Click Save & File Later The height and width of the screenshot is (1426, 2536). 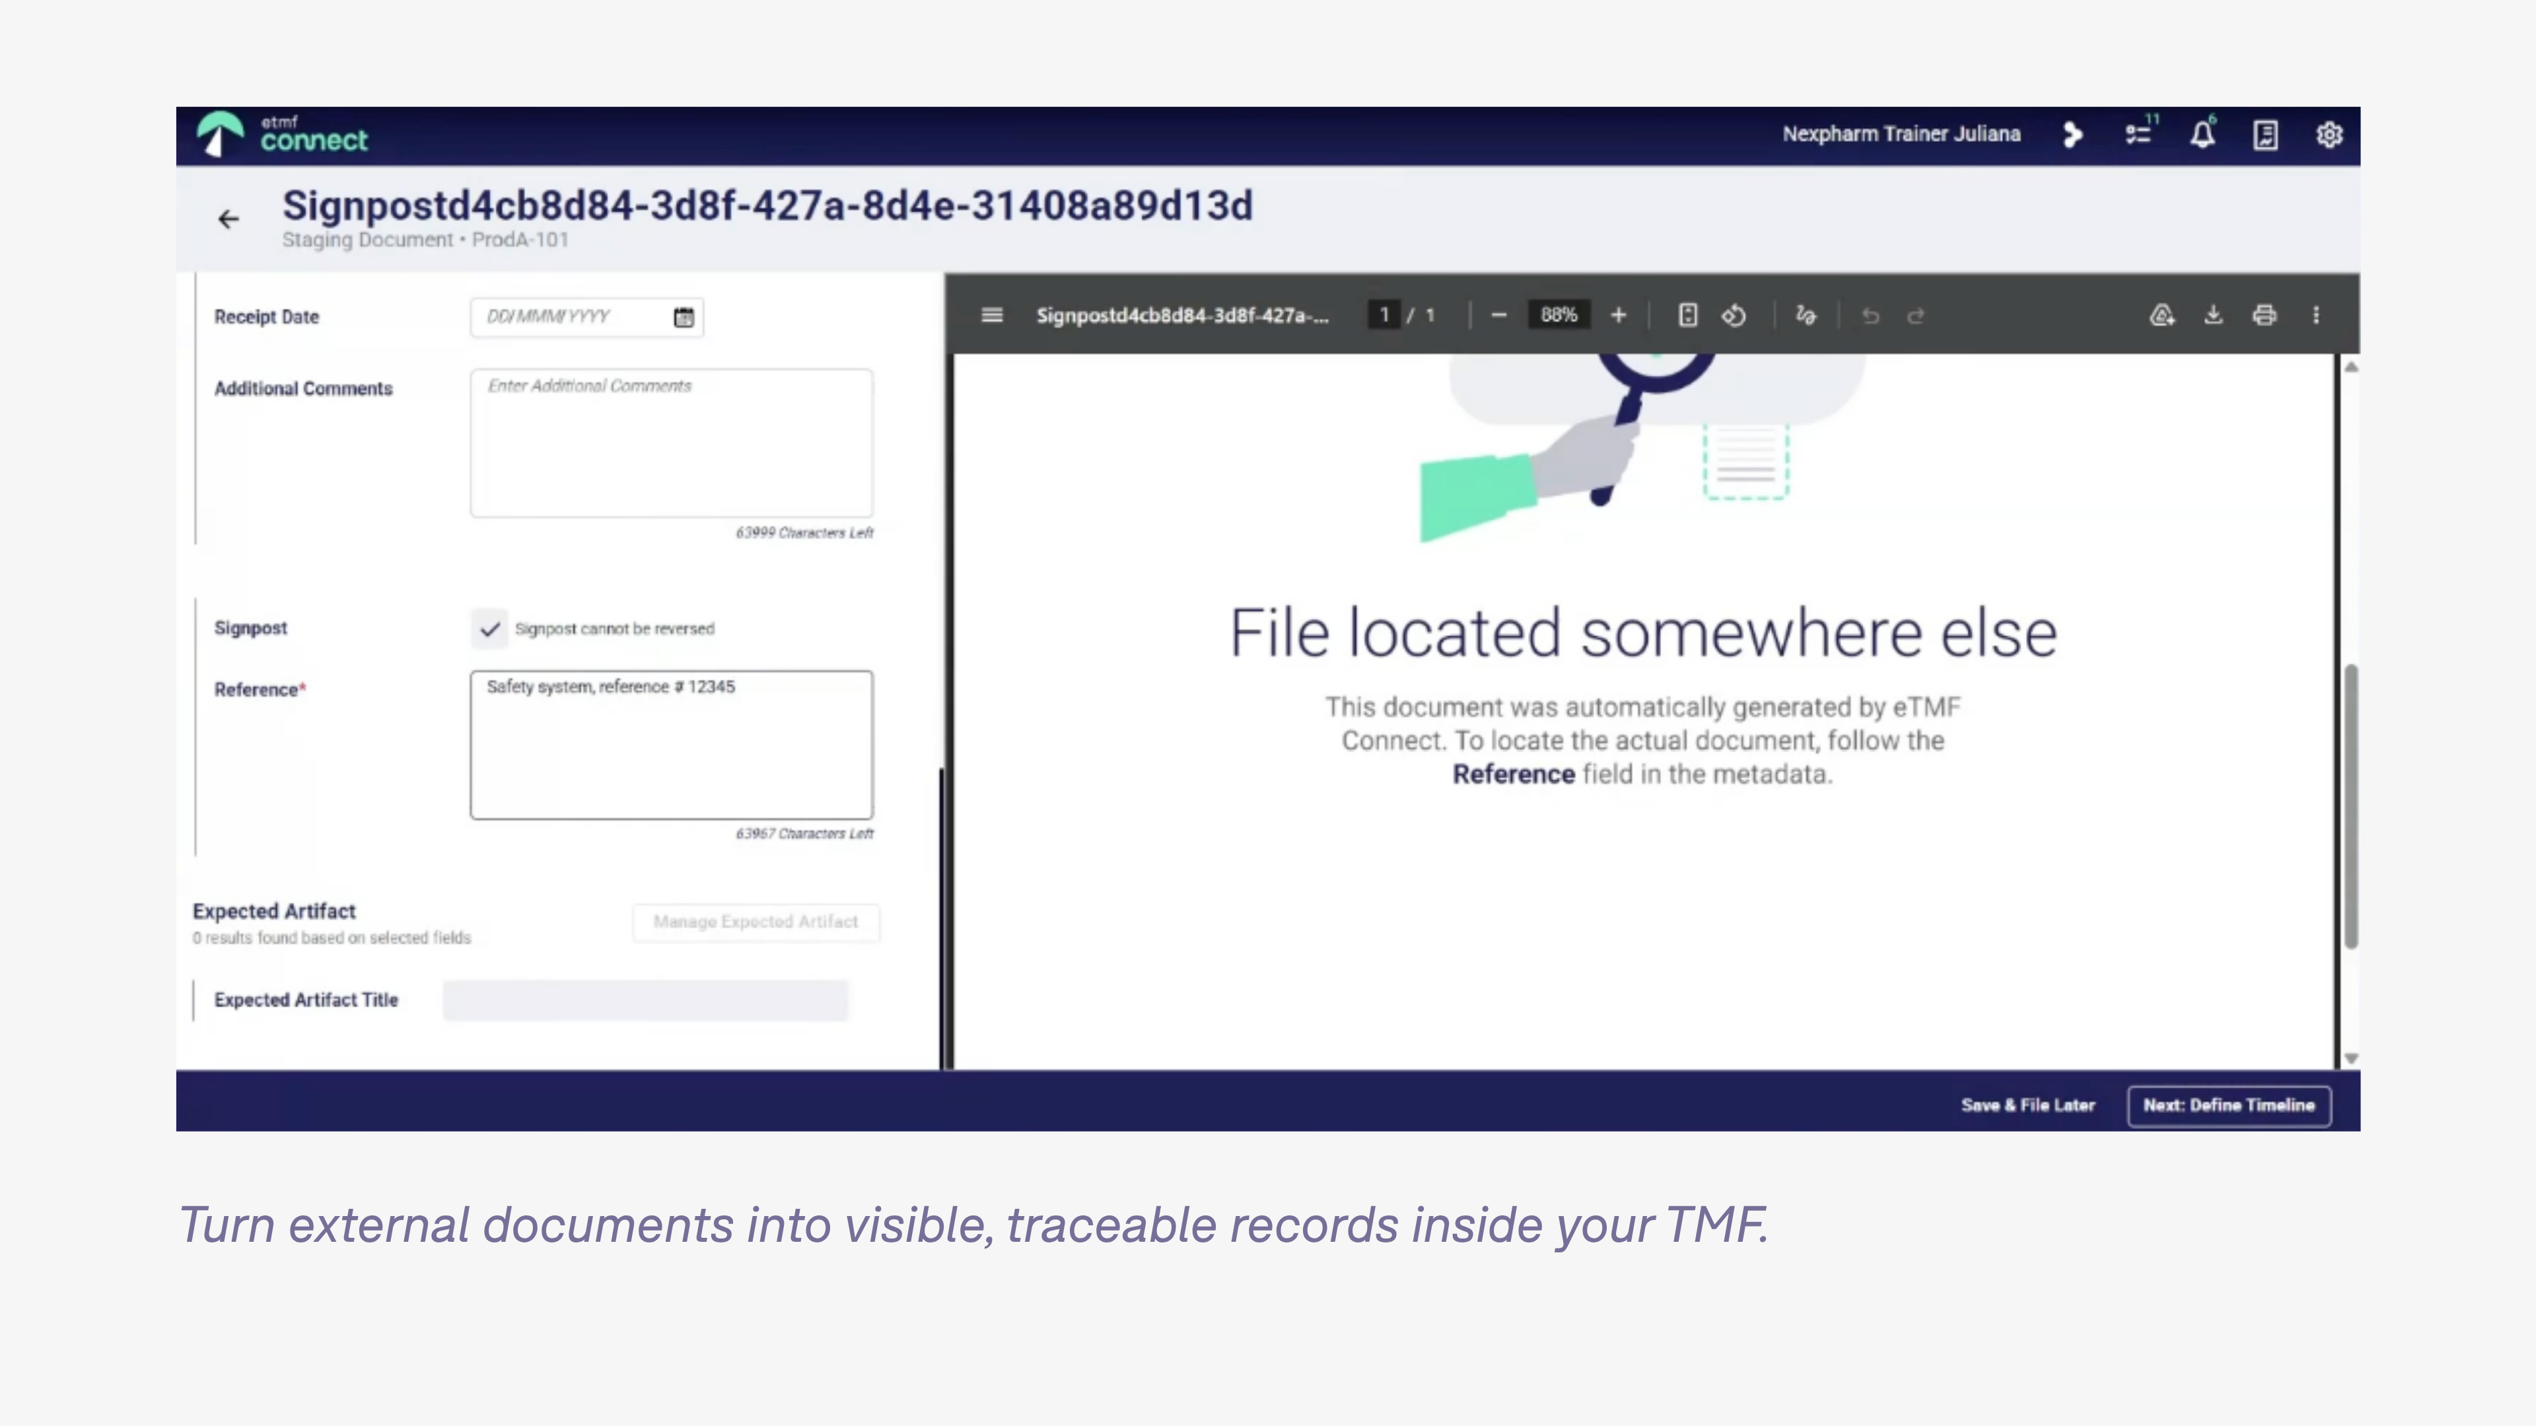point(2028,1105)
